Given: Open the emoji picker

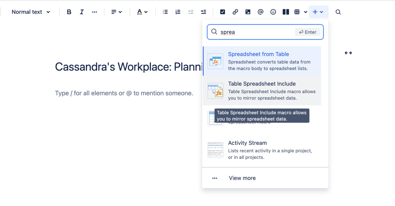Looking at the screenshot, I should 273,12.
